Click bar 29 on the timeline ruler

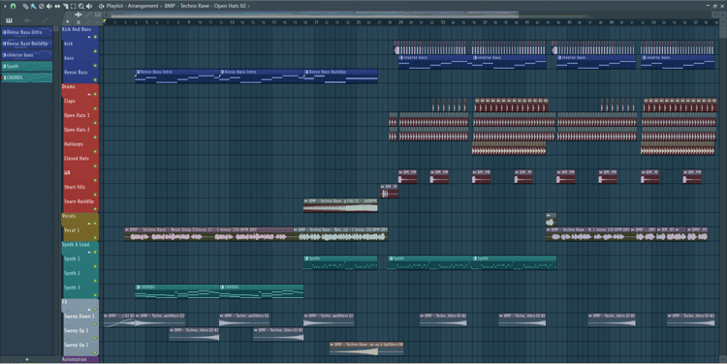[400, 22]
